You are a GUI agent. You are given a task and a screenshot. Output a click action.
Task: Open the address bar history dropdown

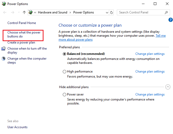point(107,12)
